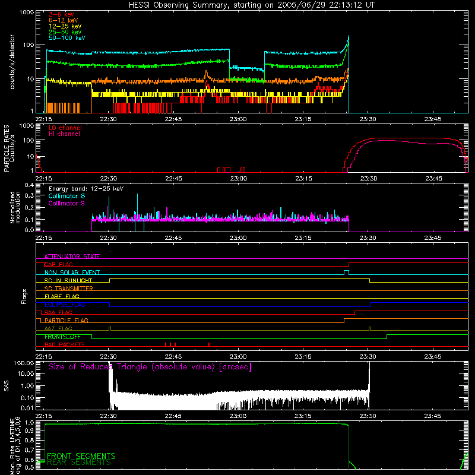The width and height of the screenshot is (475, 475).
Task: Click the HESSI Observing Summary title text
Action: pyautogui.click(x=252, y=5)
